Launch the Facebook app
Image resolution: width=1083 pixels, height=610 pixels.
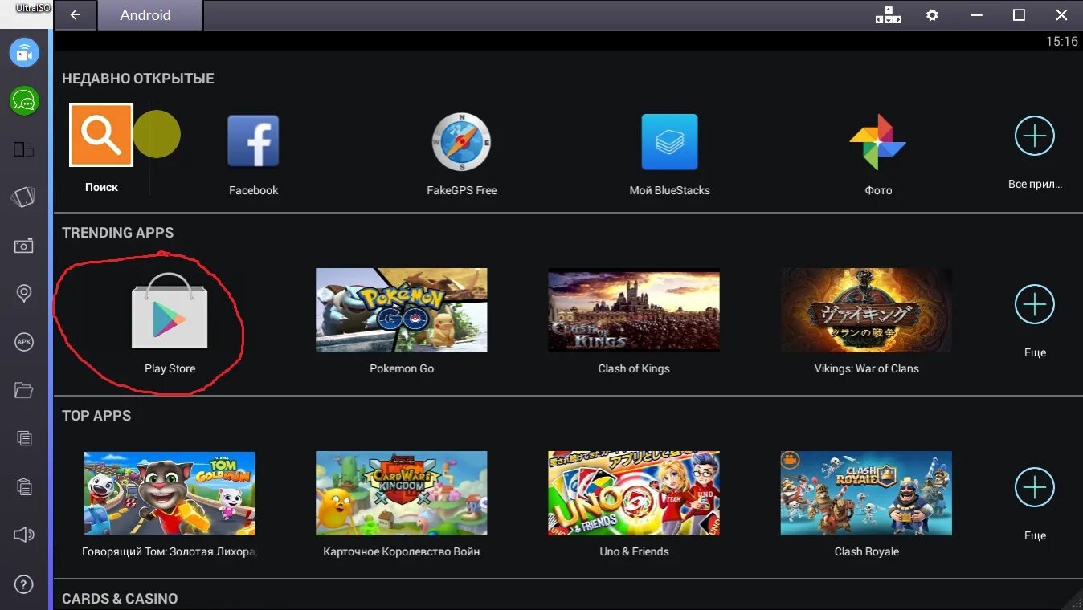coord(253,141)
